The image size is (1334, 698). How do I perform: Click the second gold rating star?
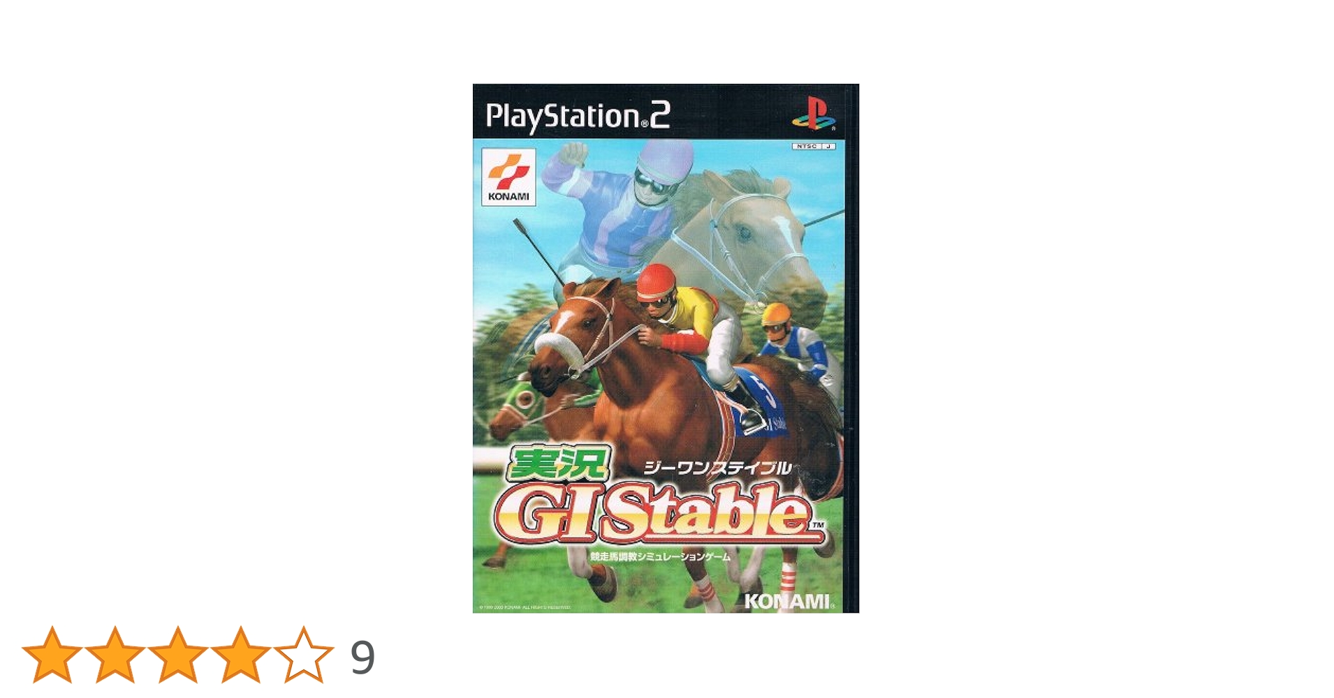[x=115, y=655]
